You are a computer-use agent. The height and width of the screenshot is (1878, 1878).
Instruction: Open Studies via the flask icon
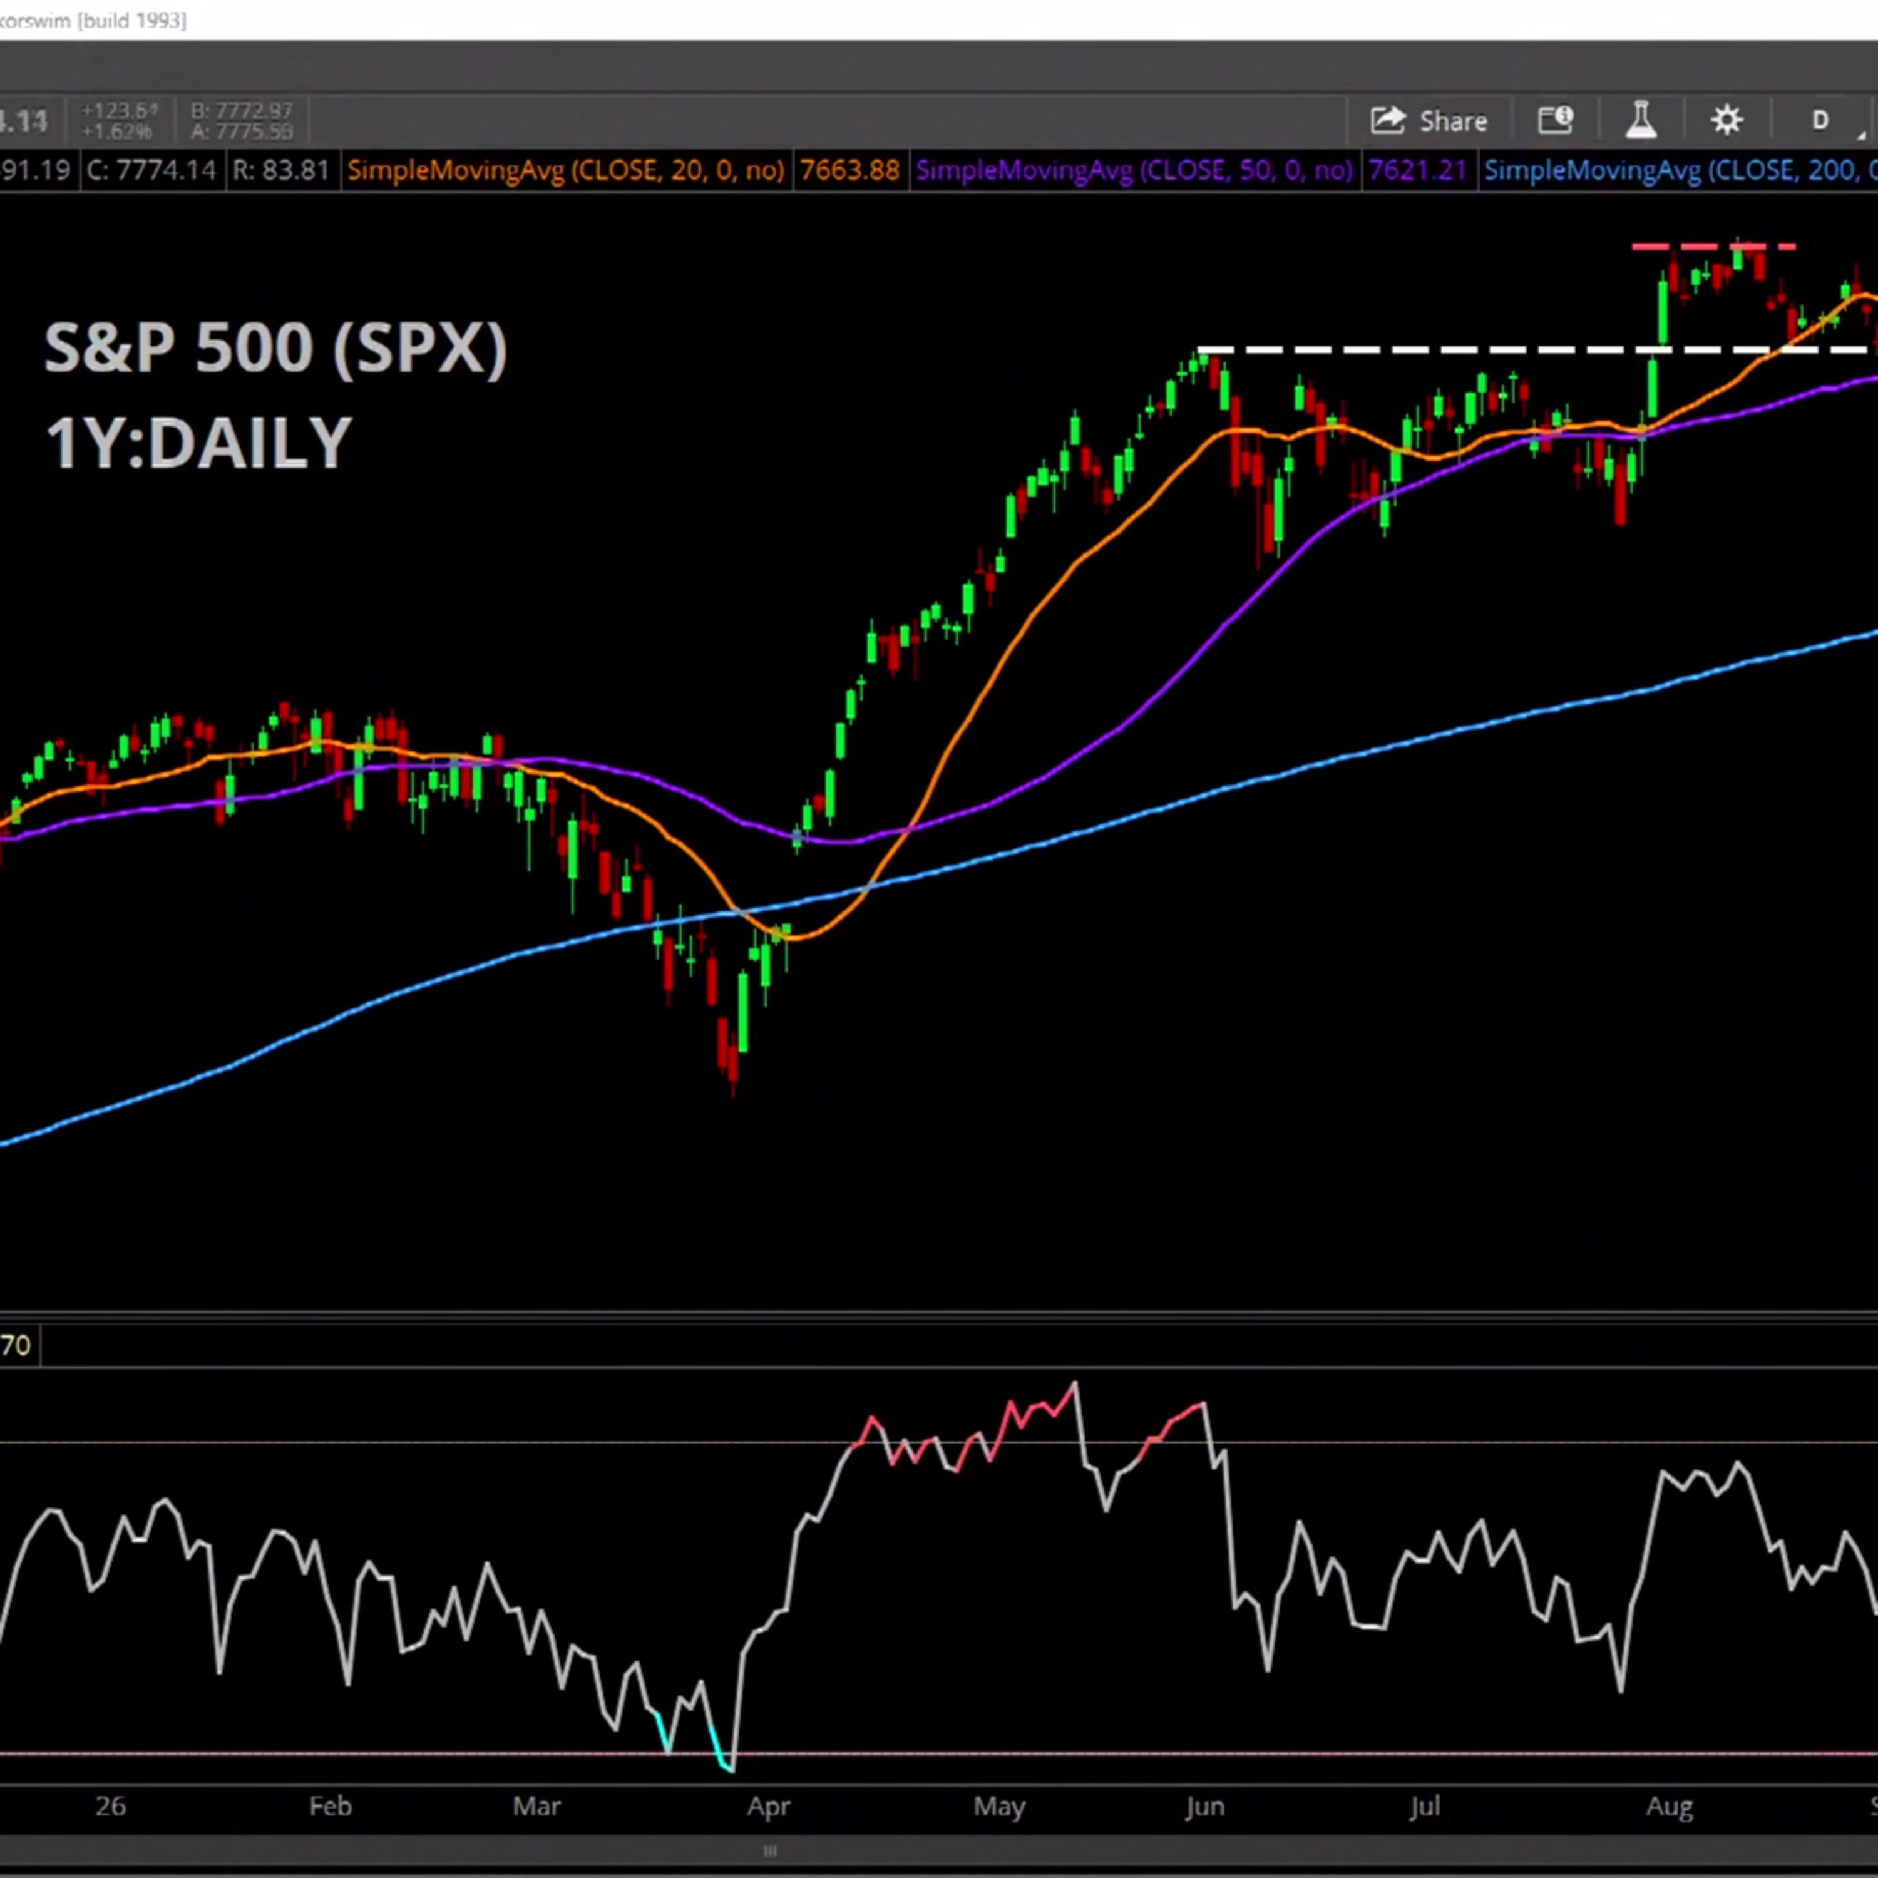[1641, 121]
